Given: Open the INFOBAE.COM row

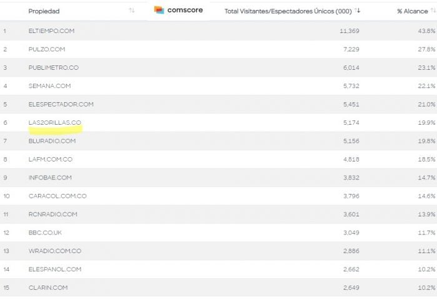Looking at the screenshot, I should (x=50, y=178).
